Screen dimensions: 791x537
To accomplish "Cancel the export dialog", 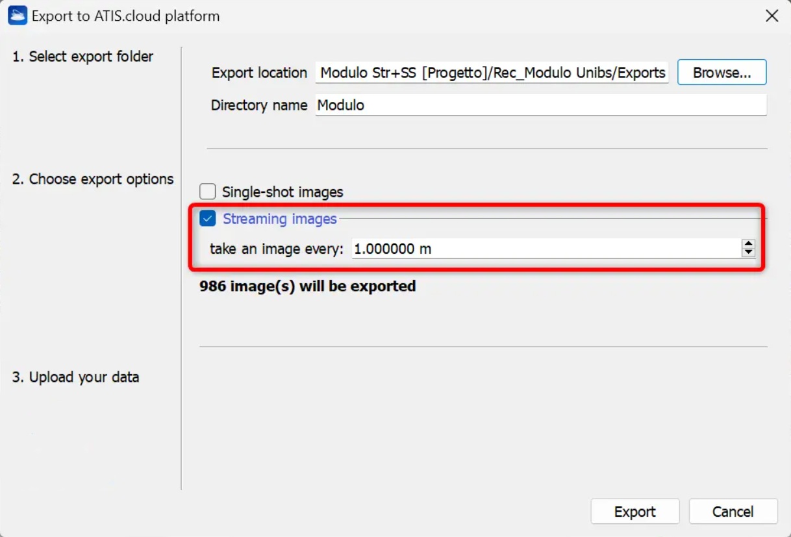I will click(x=733, y=512).
